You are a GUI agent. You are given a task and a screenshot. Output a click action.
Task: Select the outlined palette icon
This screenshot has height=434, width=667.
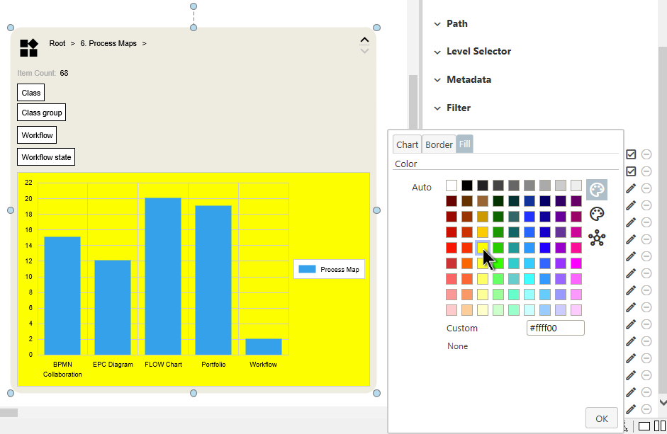pos(597,214)
